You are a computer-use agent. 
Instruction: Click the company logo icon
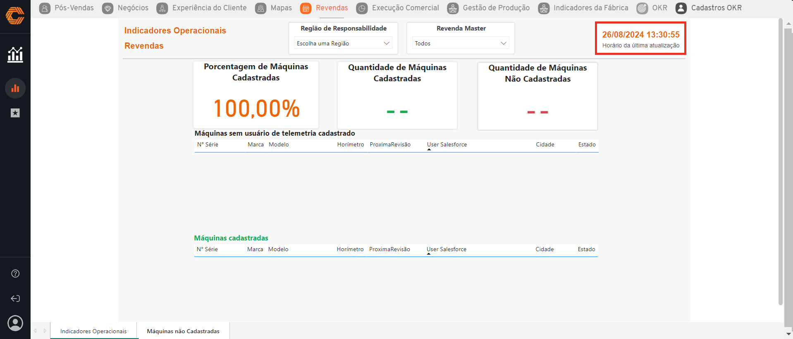[15, 16]
